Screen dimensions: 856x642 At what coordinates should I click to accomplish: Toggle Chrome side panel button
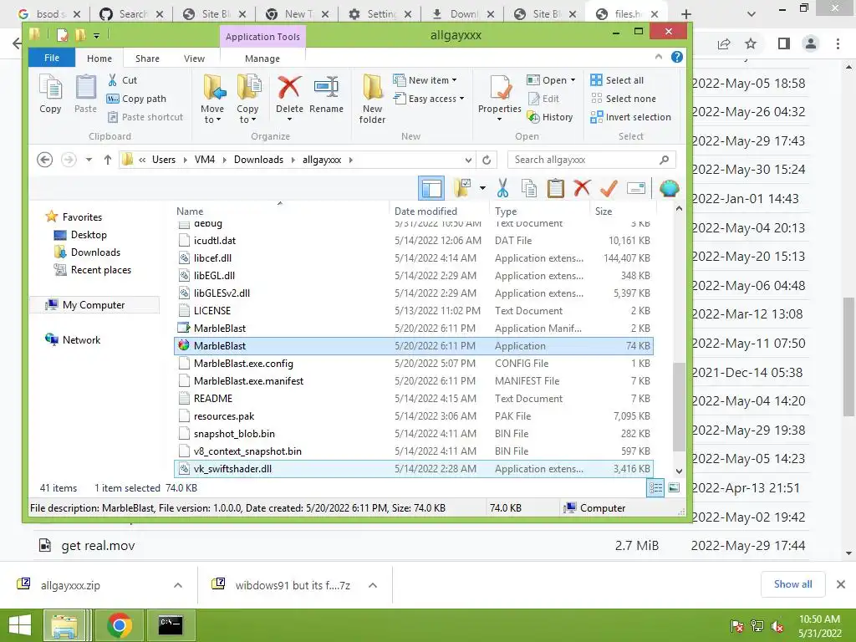pos(784,43)
